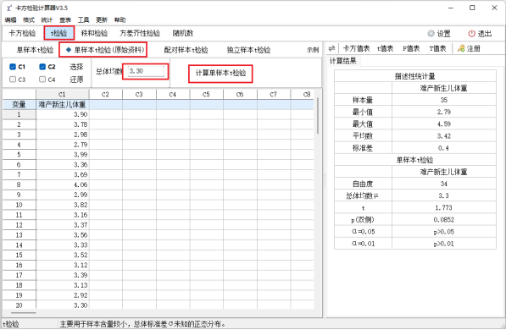
Task: Open the 统计 menu
Action: pos(47,20)
